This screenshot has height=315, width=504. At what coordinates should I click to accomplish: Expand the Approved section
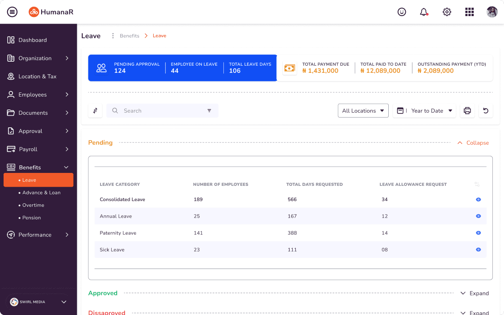tap(475, 293)
